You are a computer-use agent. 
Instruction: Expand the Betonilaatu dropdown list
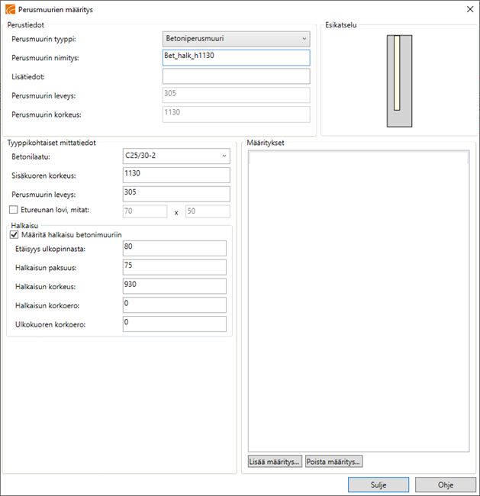[176, 156]
